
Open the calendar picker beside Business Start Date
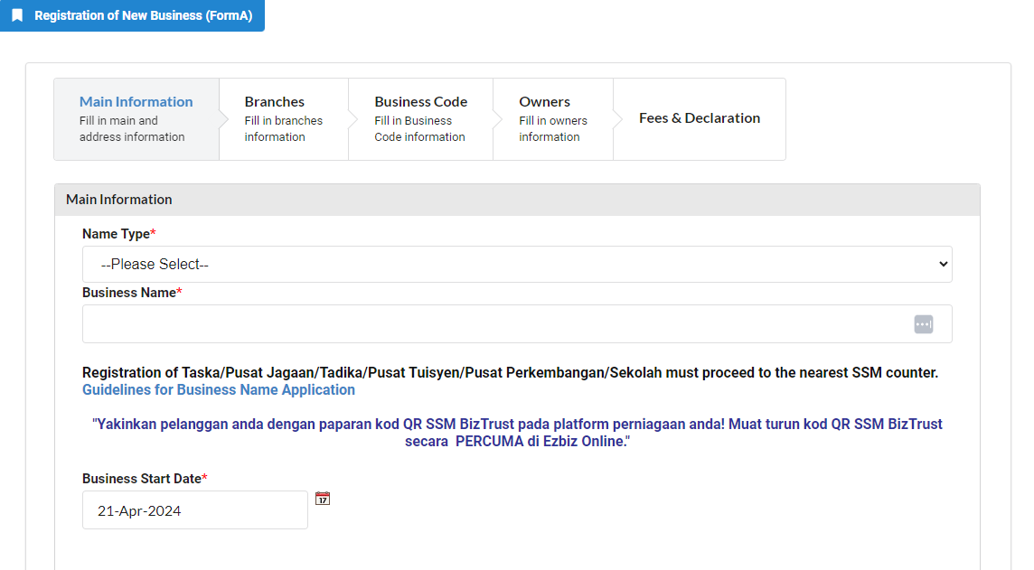[x=323, y=498]
